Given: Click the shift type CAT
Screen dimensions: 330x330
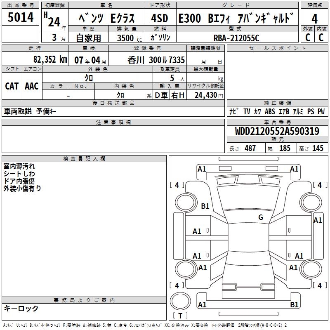Looking at the screenshot, I should 12,86.
